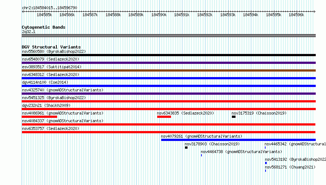Click ruler position 184585k
The image size is (326, 185).
coord(44,15)
